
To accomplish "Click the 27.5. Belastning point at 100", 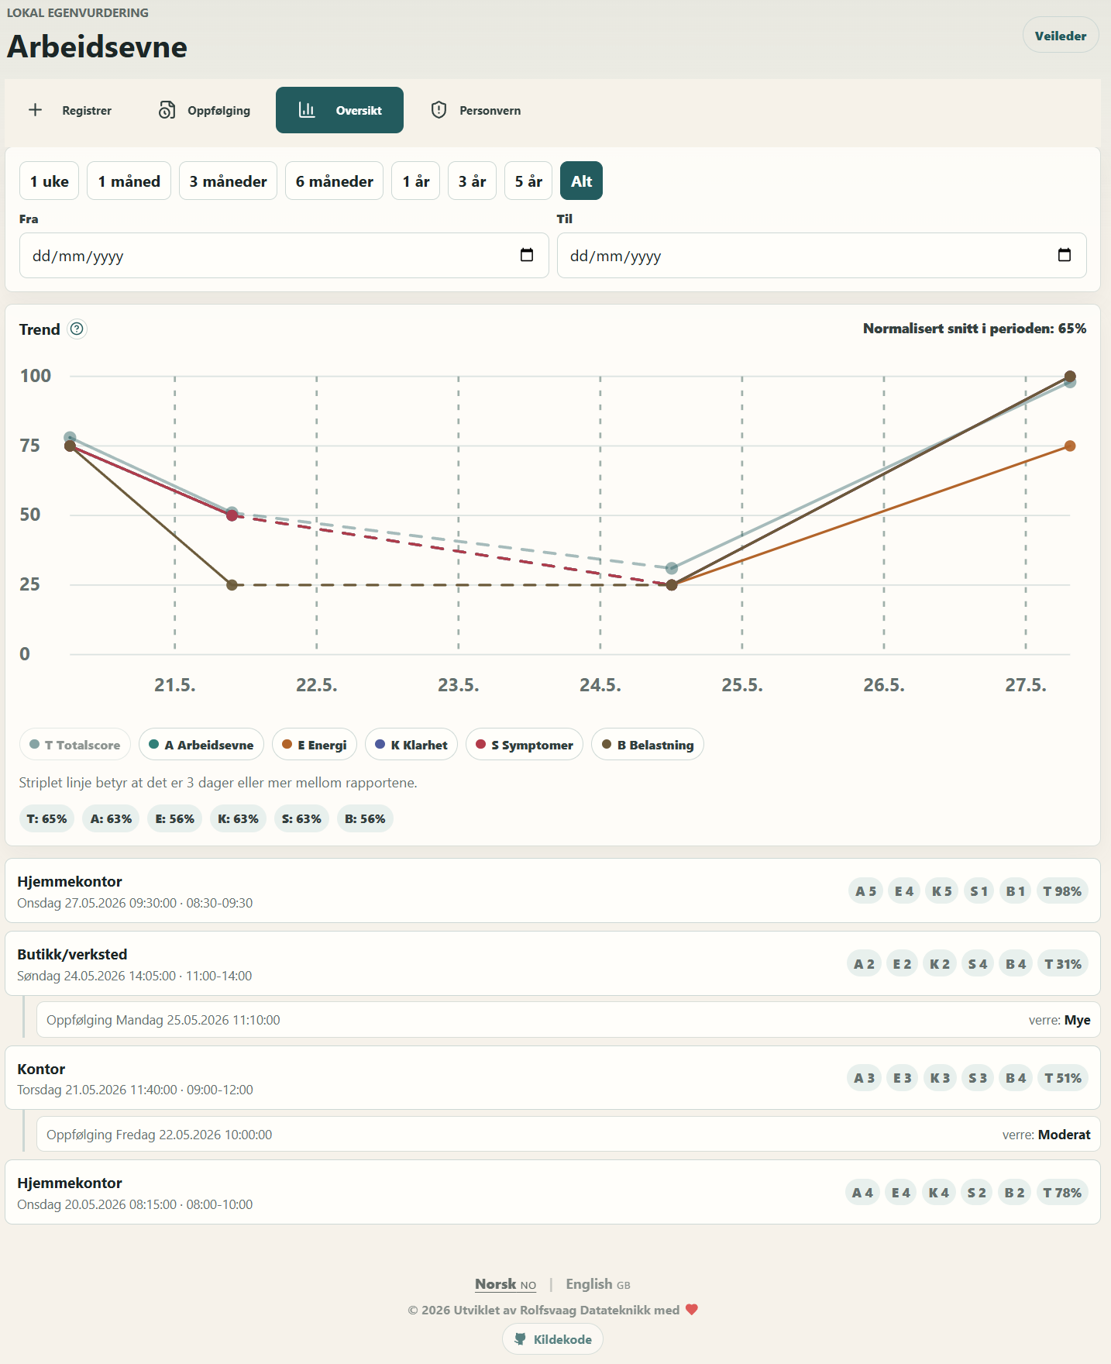I will click(1070, 376).
